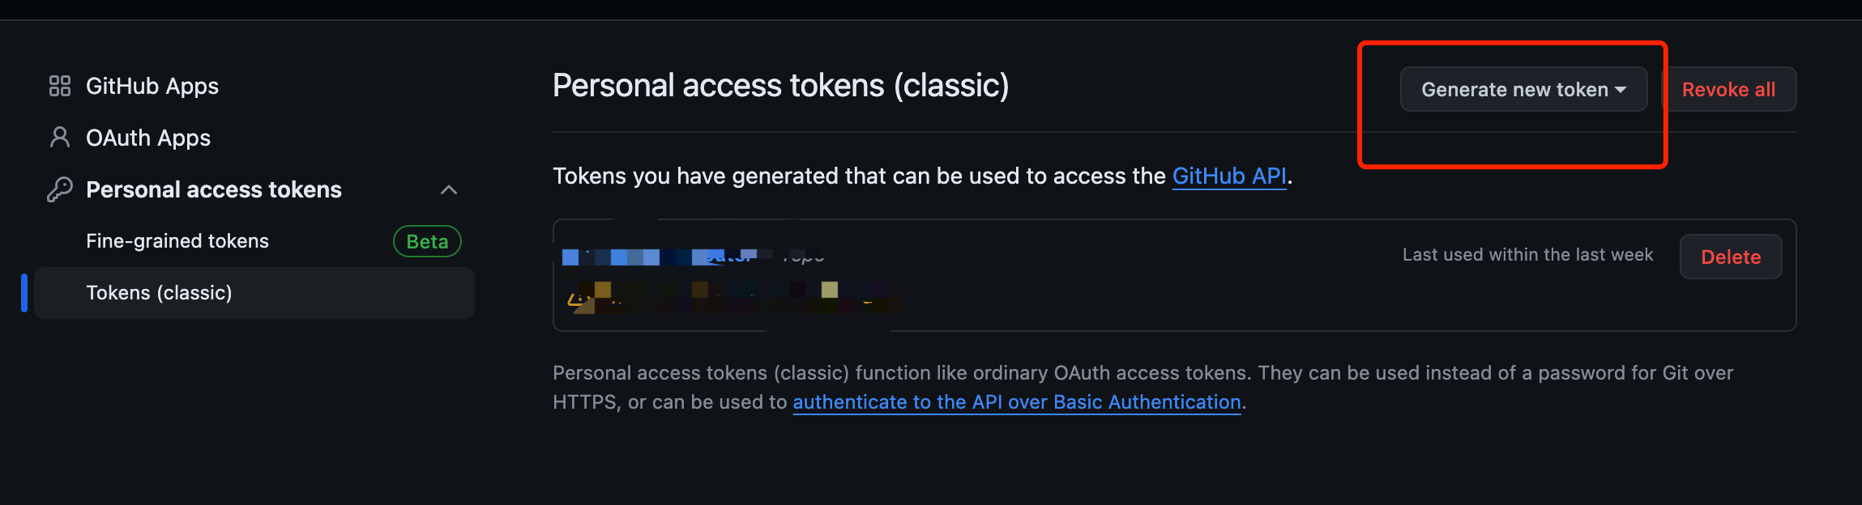1862x505 pixels.
Task: Select Fine-grained tokens in the sidebar
Action: (x=177, y=241)
